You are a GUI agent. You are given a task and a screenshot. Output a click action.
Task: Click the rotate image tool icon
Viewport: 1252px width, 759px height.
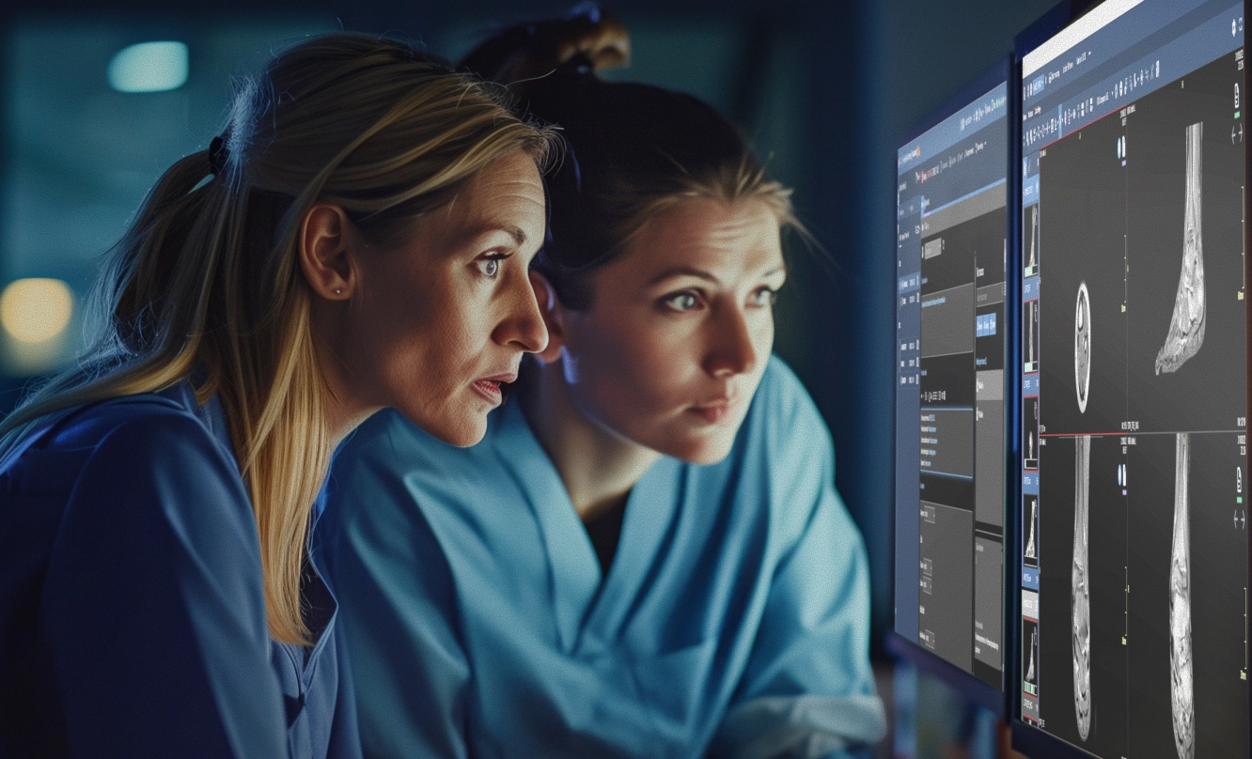[1076, 120]
